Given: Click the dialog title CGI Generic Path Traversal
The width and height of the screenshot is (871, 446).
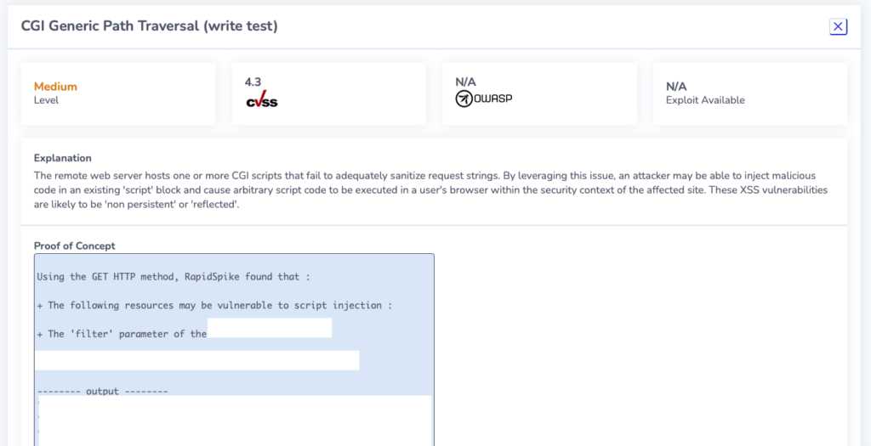Looking at the screenshot, I should (150, 26).
